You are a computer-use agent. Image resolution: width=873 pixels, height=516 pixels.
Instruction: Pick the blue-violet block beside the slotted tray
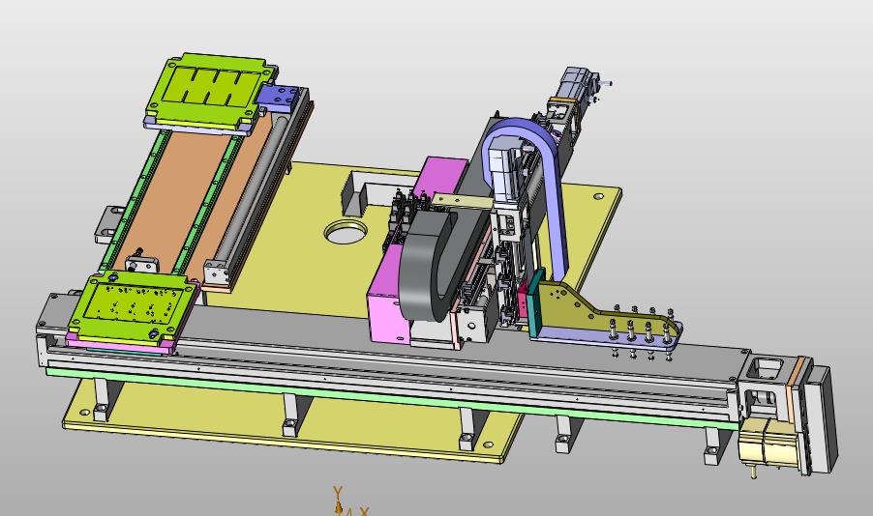(x=277, y=97)
